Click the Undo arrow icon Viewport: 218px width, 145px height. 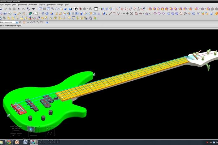point(19,9)
